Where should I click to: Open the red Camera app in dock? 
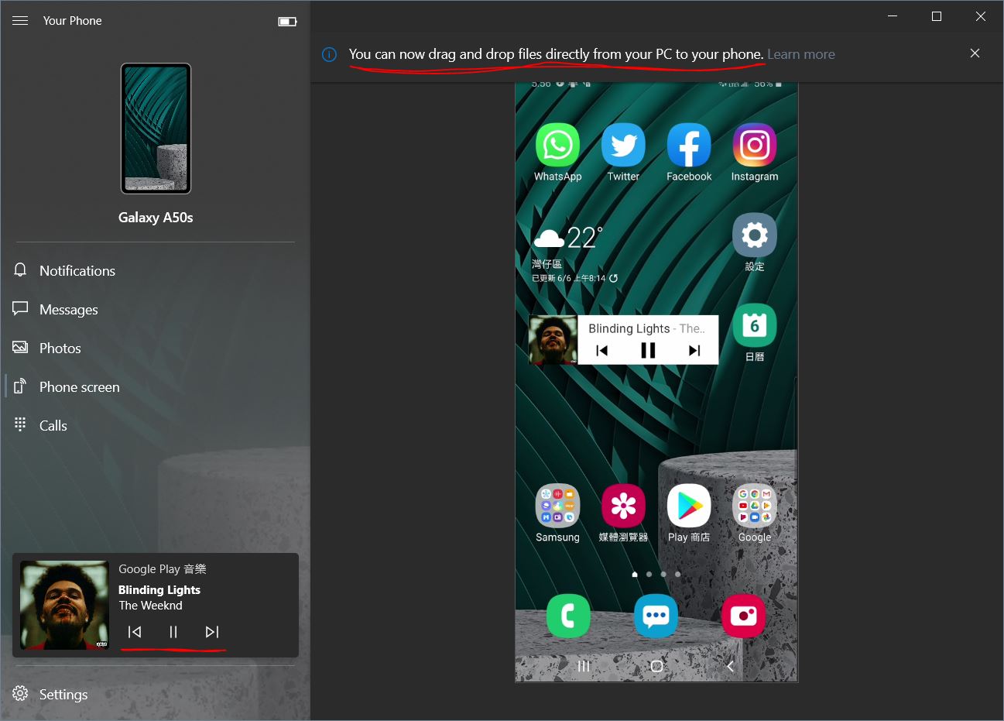pos(743,616)
